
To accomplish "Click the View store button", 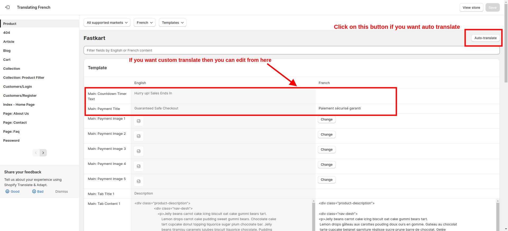I will [x=471, y=7].
